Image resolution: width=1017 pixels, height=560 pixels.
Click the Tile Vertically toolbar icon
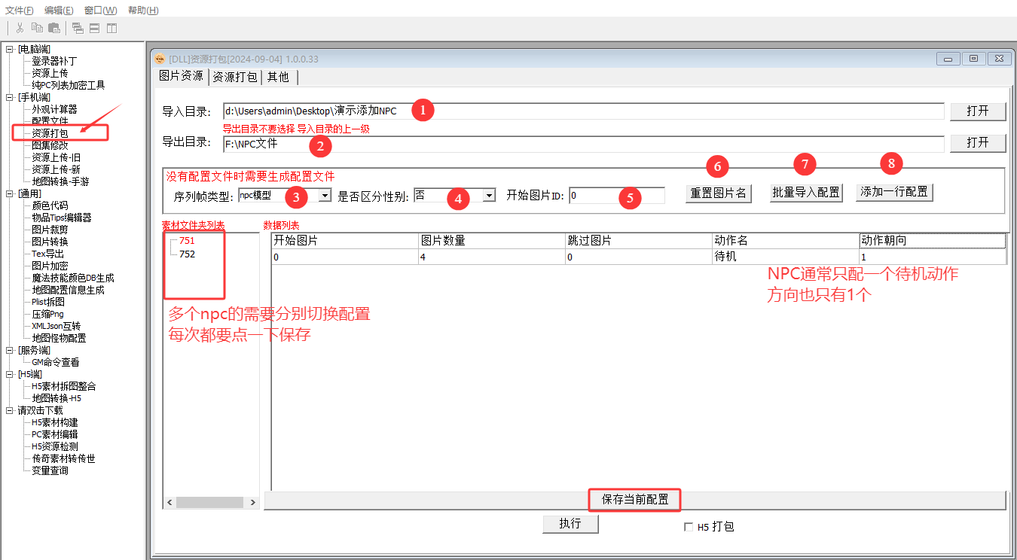111,28
